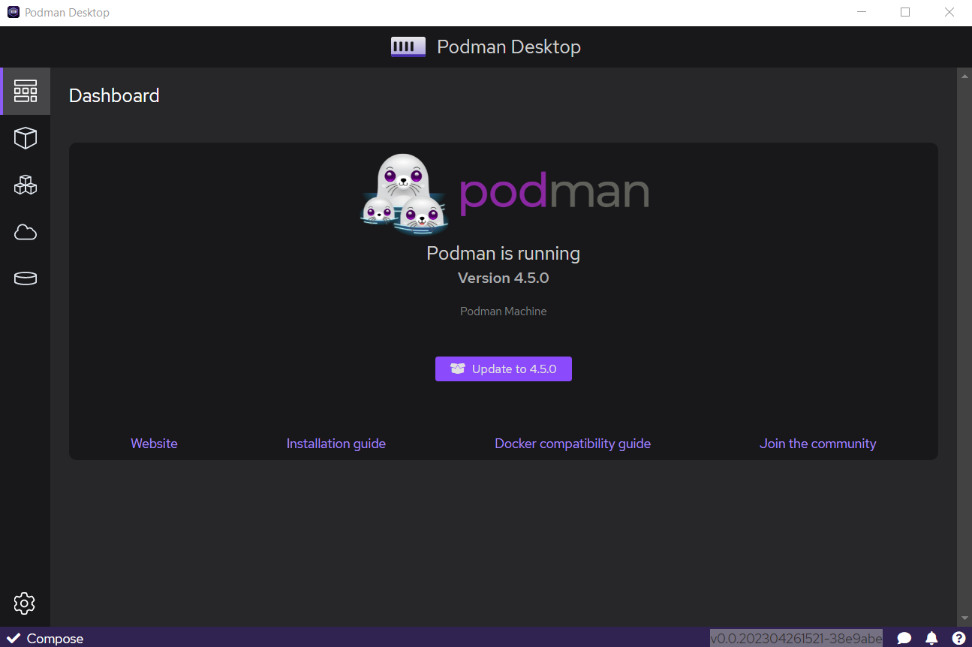Open the Images section in sidebar
This screenshot has height=647, width=972.
point(26,232)
